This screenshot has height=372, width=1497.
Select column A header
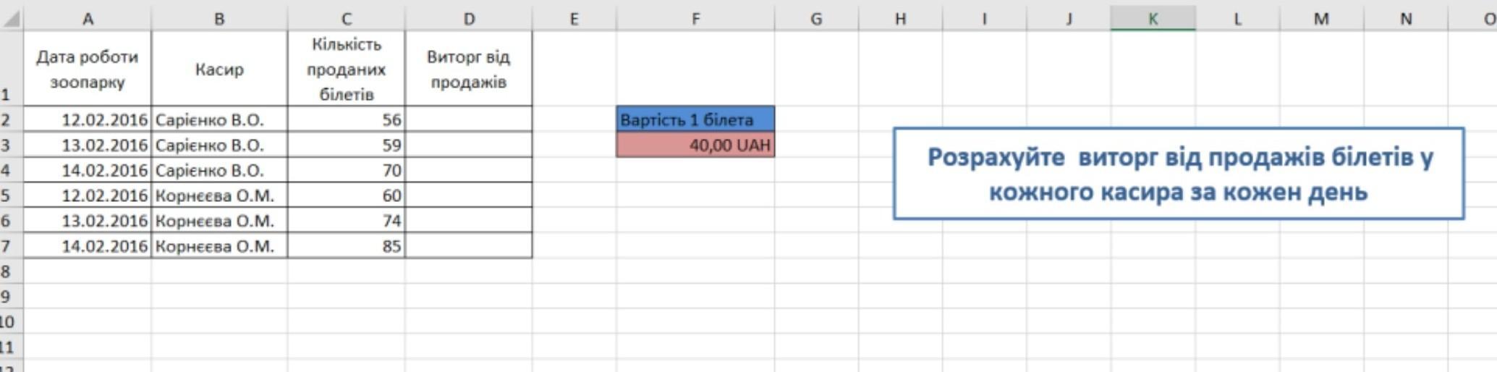88,19
